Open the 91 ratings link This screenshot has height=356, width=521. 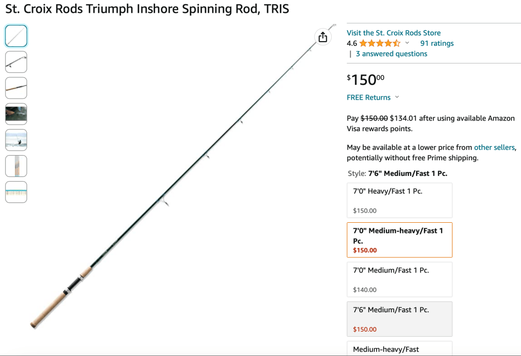pos(437,43)
